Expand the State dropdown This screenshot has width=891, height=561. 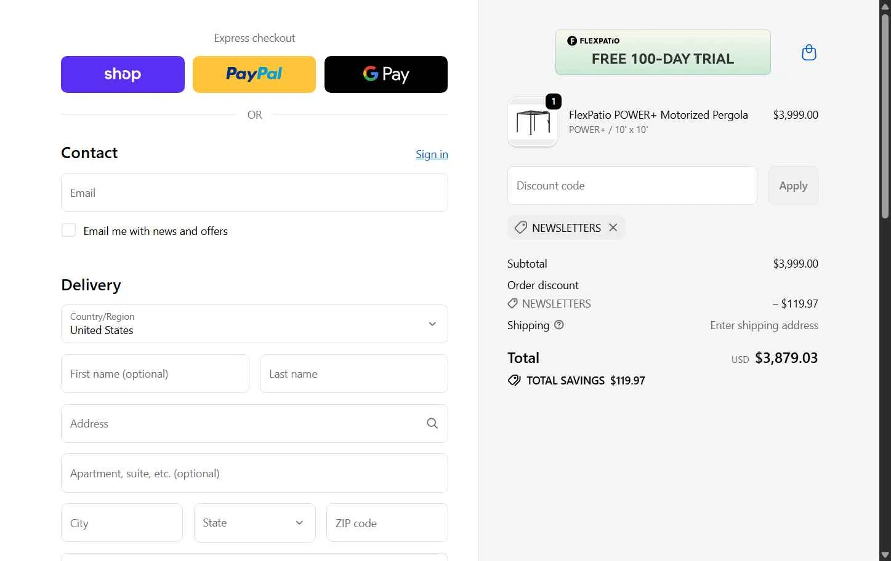pos(255,523)
